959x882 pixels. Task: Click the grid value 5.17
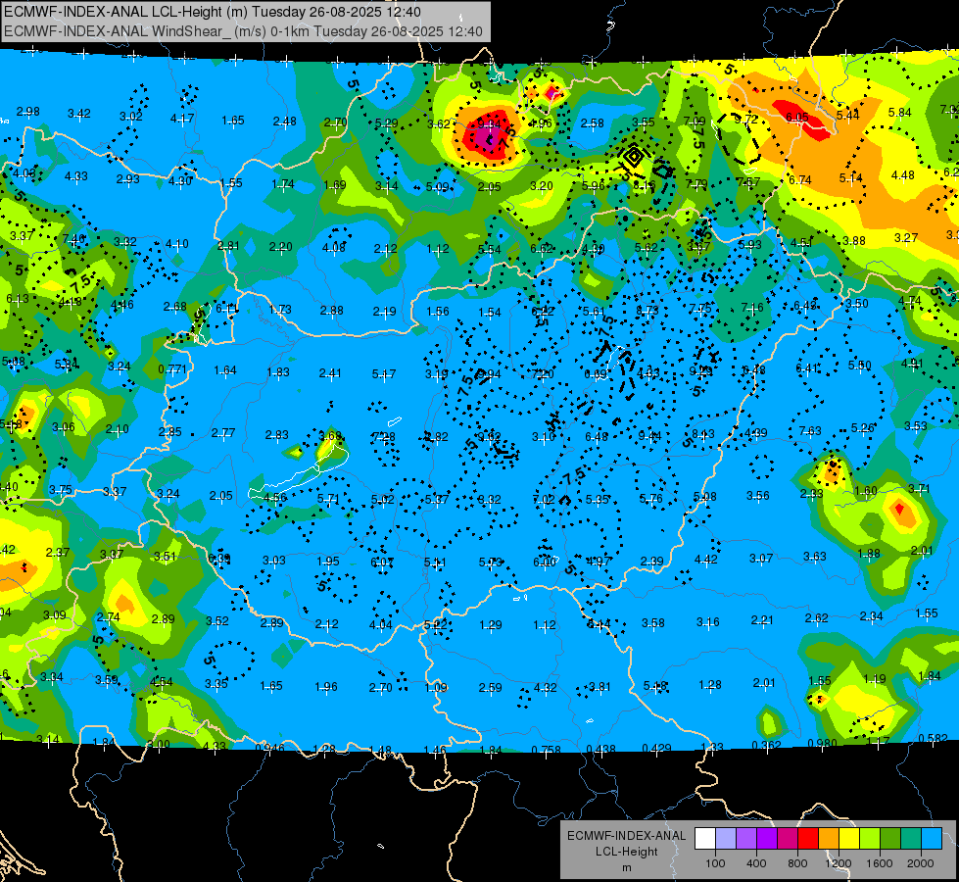point(383,373)
